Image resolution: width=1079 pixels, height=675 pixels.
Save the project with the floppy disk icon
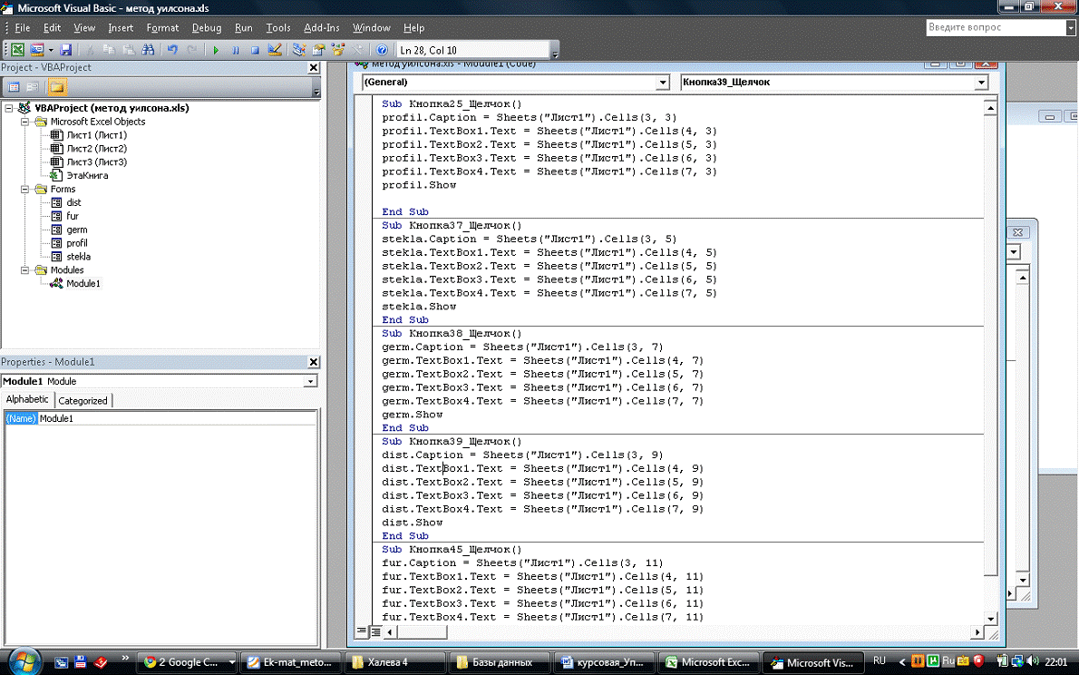pos(66,50)
